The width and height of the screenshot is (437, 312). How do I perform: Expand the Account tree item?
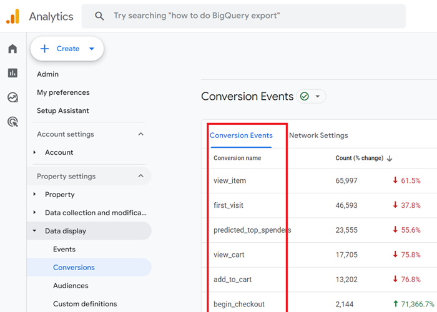(x=34, y=152)
